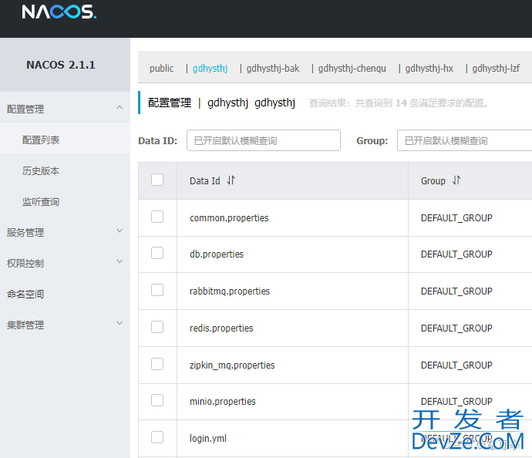This screenshot has width=532, height=458.
Task: Switch to the public namespace tab
Action: point(162,69)
